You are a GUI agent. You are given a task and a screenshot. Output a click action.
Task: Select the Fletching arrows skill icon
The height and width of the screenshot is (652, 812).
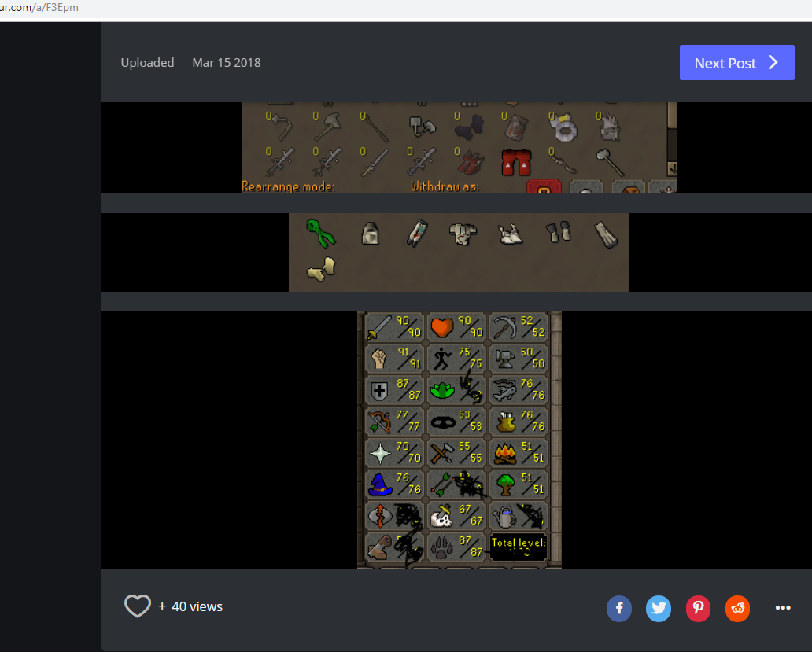point(441,484)
